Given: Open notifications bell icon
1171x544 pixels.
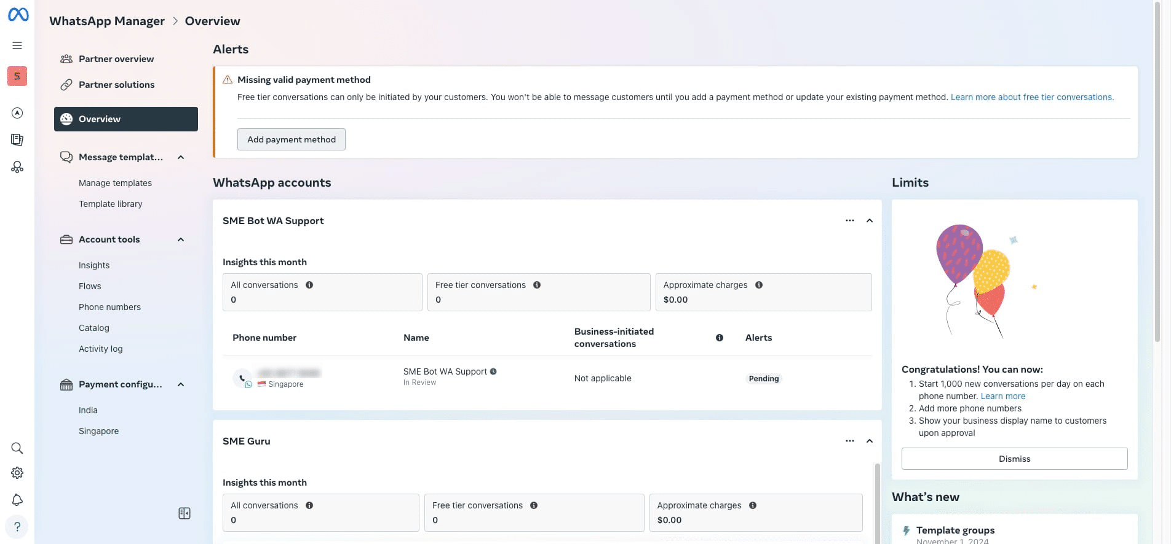Looking at the screenshot, I should (17, 500).
